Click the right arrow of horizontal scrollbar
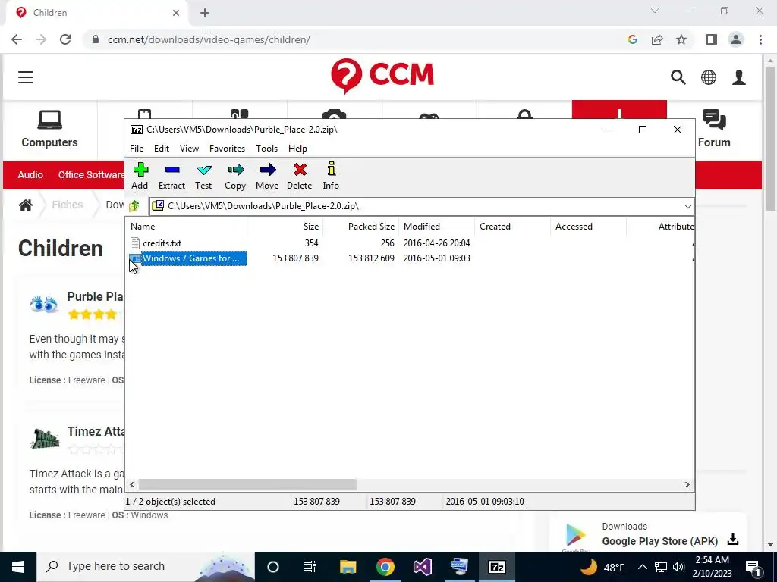 pos(687,484)
